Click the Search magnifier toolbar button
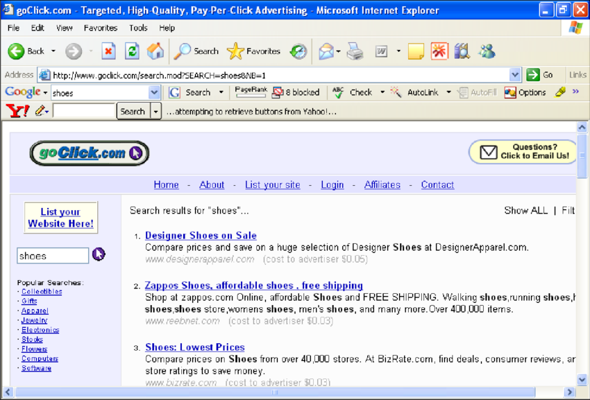 [x=196, y=51]
